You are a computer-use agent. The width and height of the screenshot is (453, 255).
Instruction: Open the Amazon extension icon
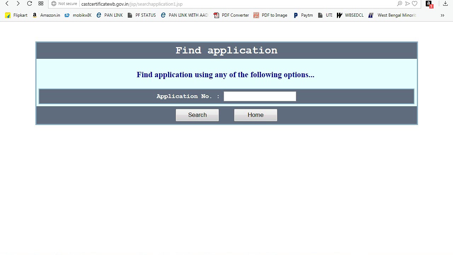coord(429,4)
